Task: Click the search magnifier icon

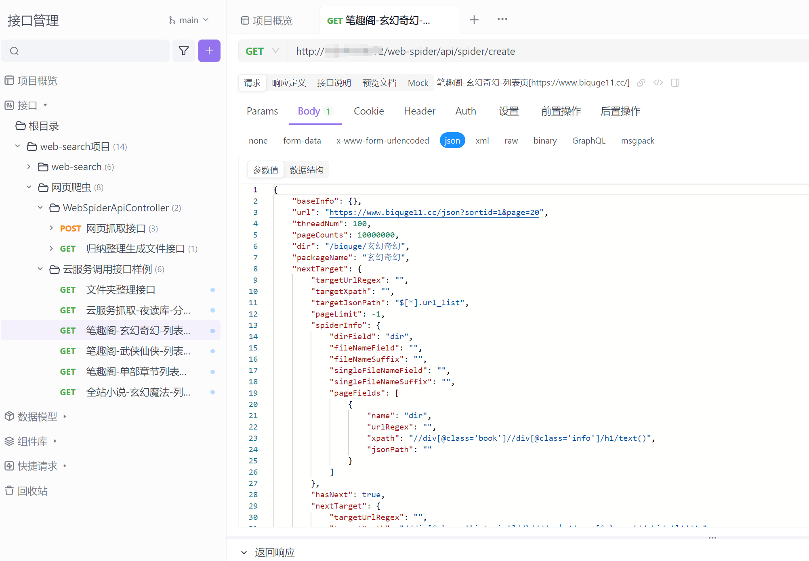Action: click(15, 51)
